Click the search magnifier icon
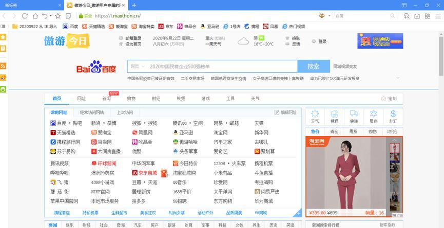This screenshot has height=228, width=444. [x=393, y=16]
